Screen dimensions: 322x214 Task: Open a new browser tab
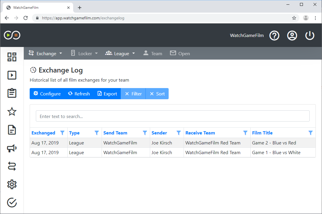(80, 8)
